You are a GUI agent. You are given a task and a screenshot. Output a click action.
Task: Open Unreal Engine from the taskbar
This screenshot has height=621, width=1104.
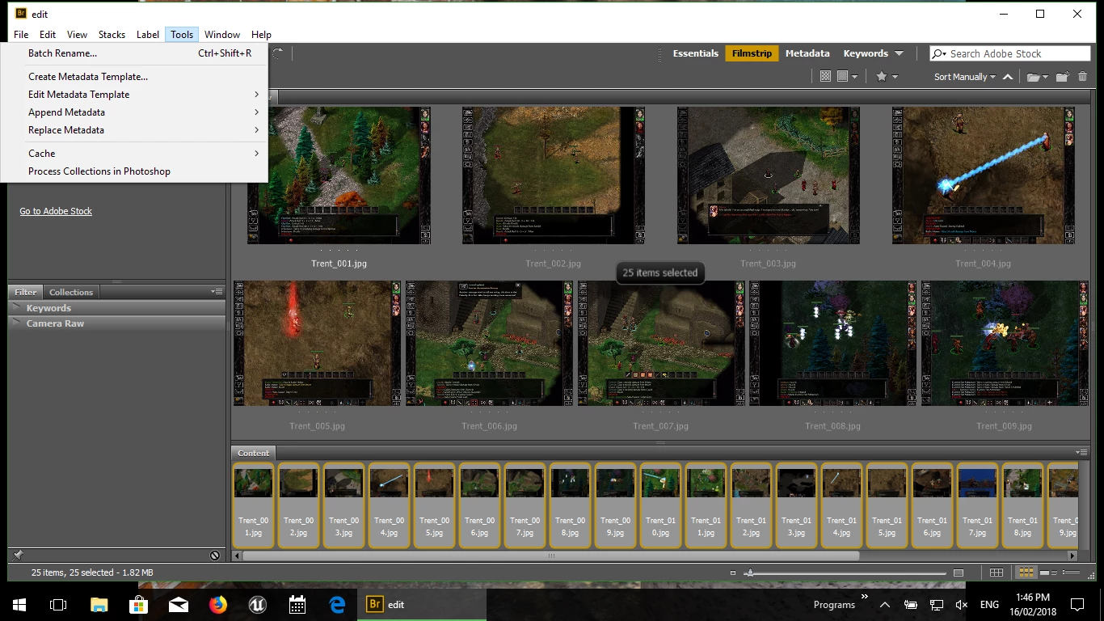(257, 604)
